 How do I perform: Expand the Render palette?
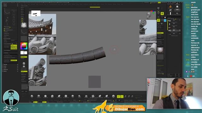coord(5,64)
